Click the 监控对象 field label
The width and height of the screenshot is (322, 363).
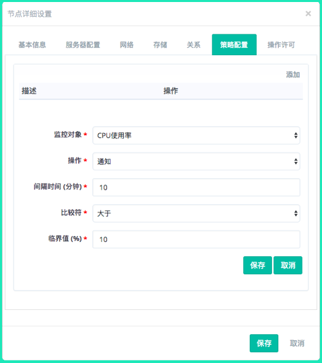[x=68, y=134]
